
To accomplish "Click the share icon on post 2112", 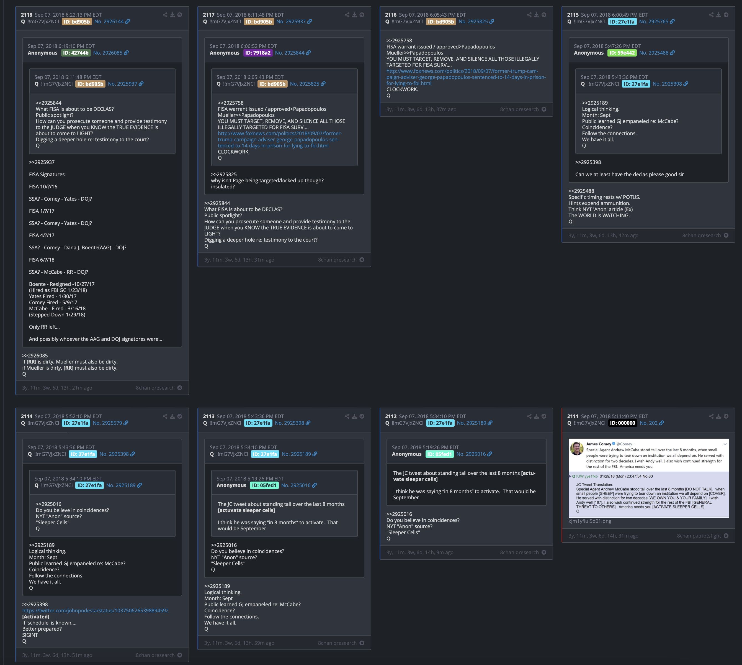I will (529, 416).
